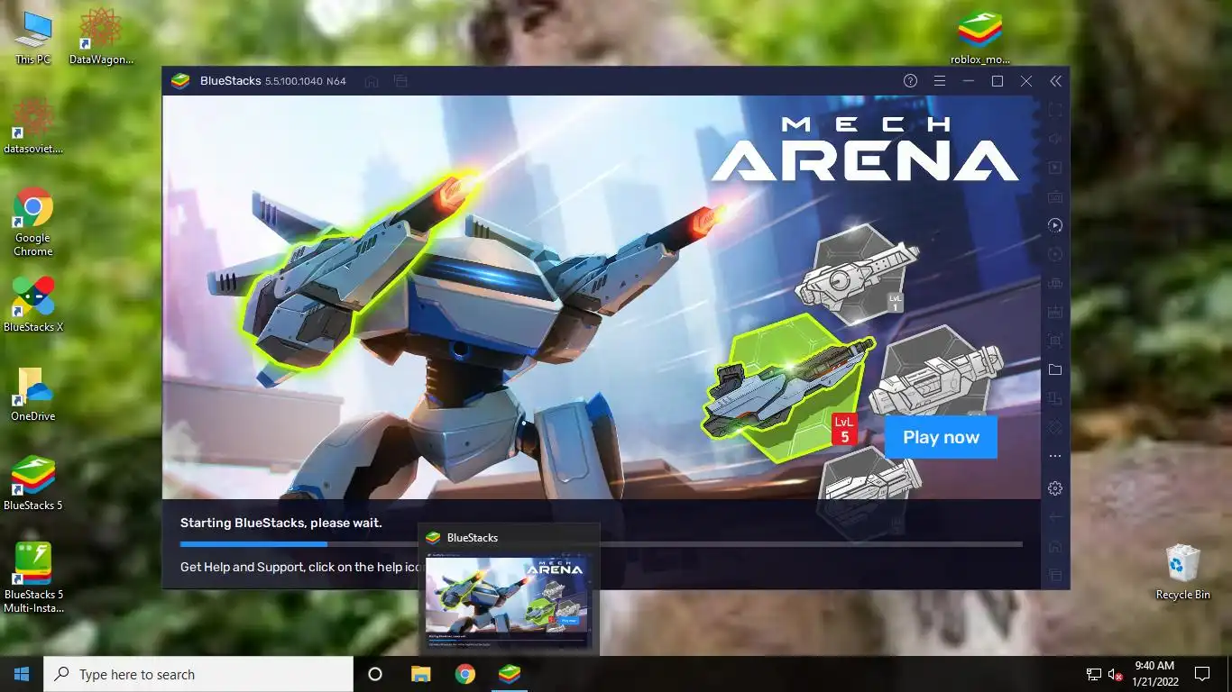Click the Android home button in sidebar
Image resolution: width=1232 pixels, height=692 pixels.
(1055, 546)
